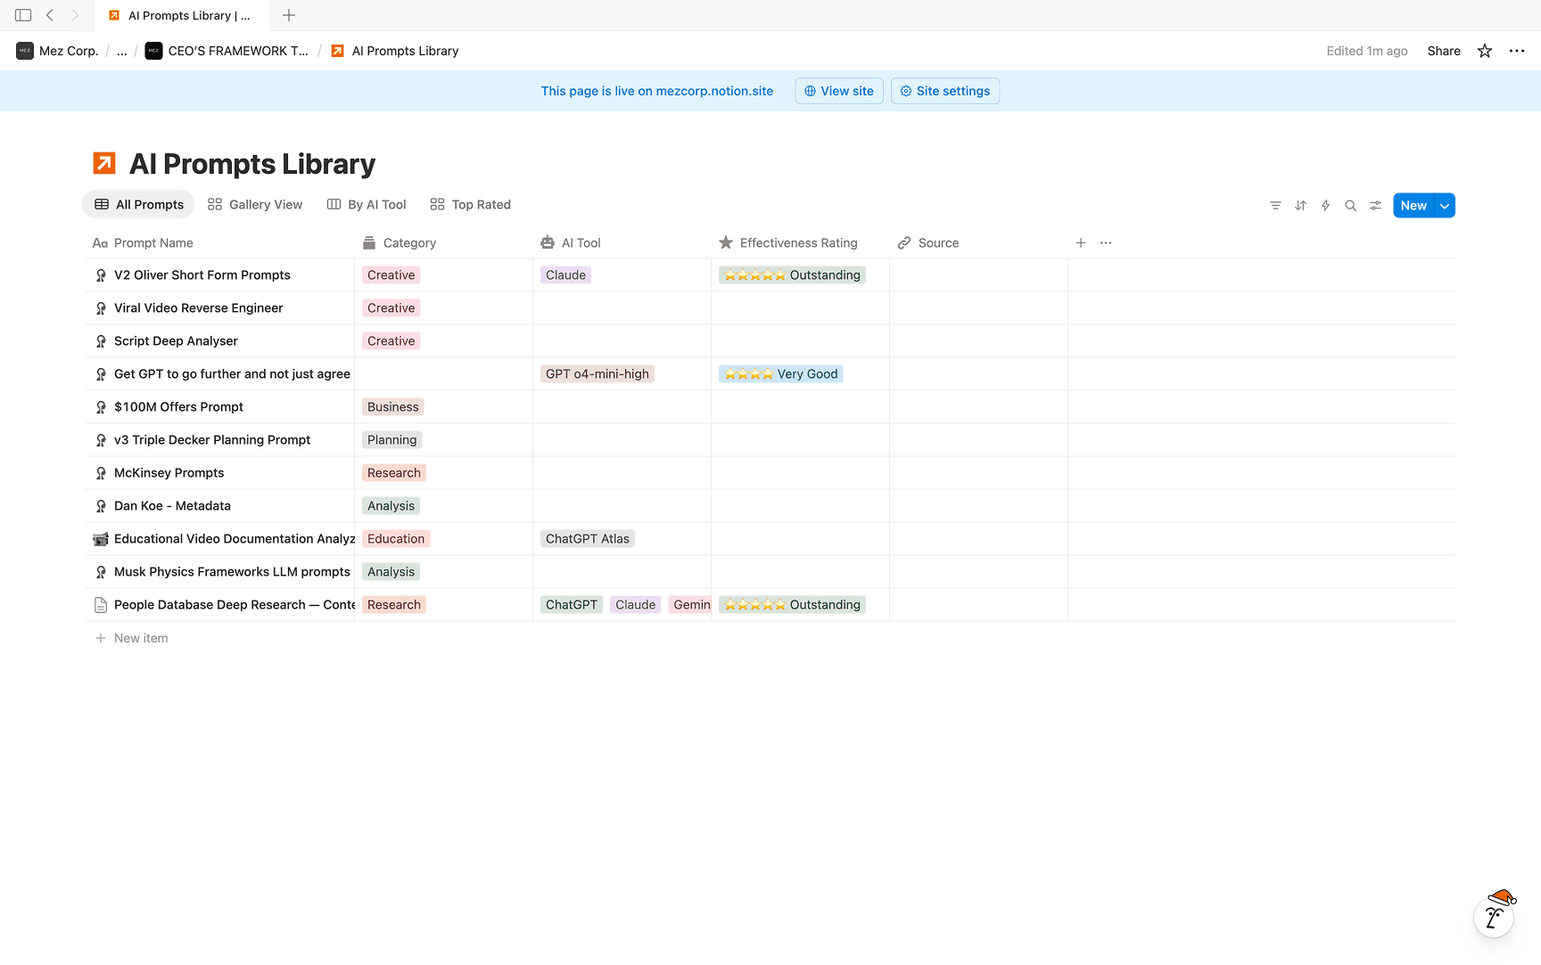Go back with the left arrow
The image size is (1541, 965).
(x=50, y=15)
